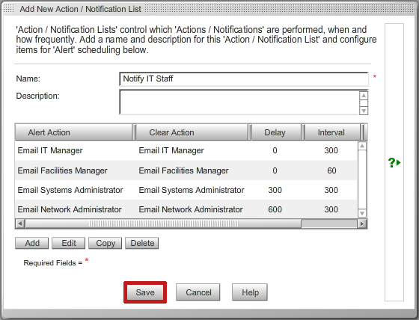Click horizontal scrollbar left arrow

(20, 224)
